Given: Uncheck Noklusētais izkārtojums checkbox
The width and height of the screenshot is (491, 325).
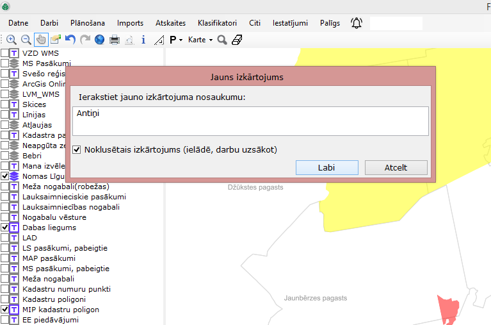Looking at the screenshot, I should pyautogui.click(x=77, y=149).
